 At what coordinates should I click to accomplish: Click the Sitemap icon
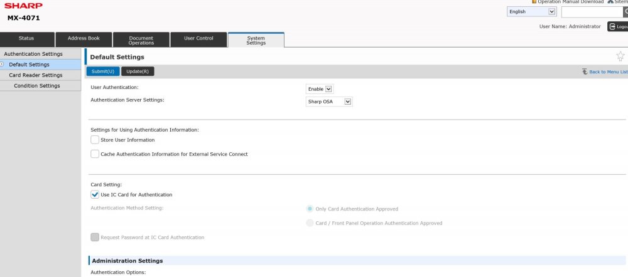tap(610, 2)
